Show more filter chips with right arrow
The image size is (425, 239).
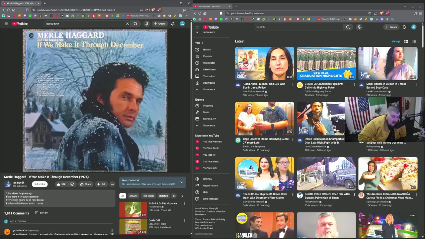(x=182, y=196)
